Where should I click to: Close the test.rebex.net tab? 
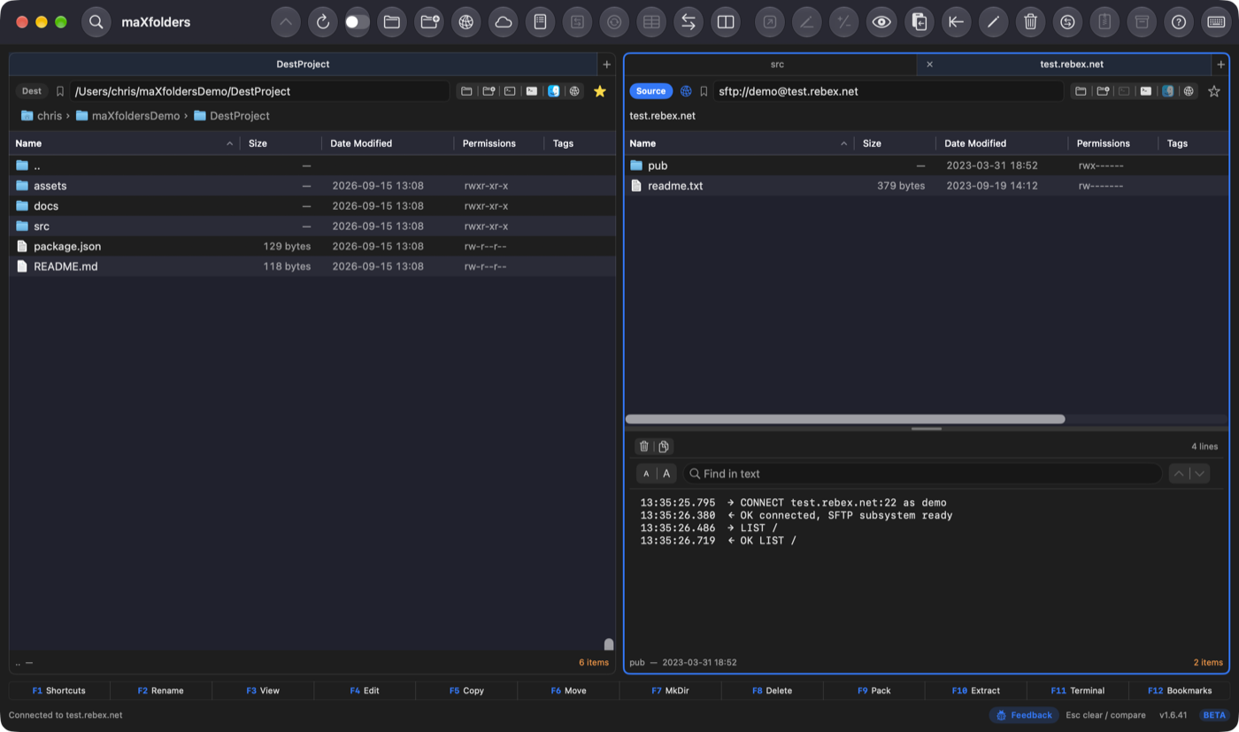pos(929,65)
